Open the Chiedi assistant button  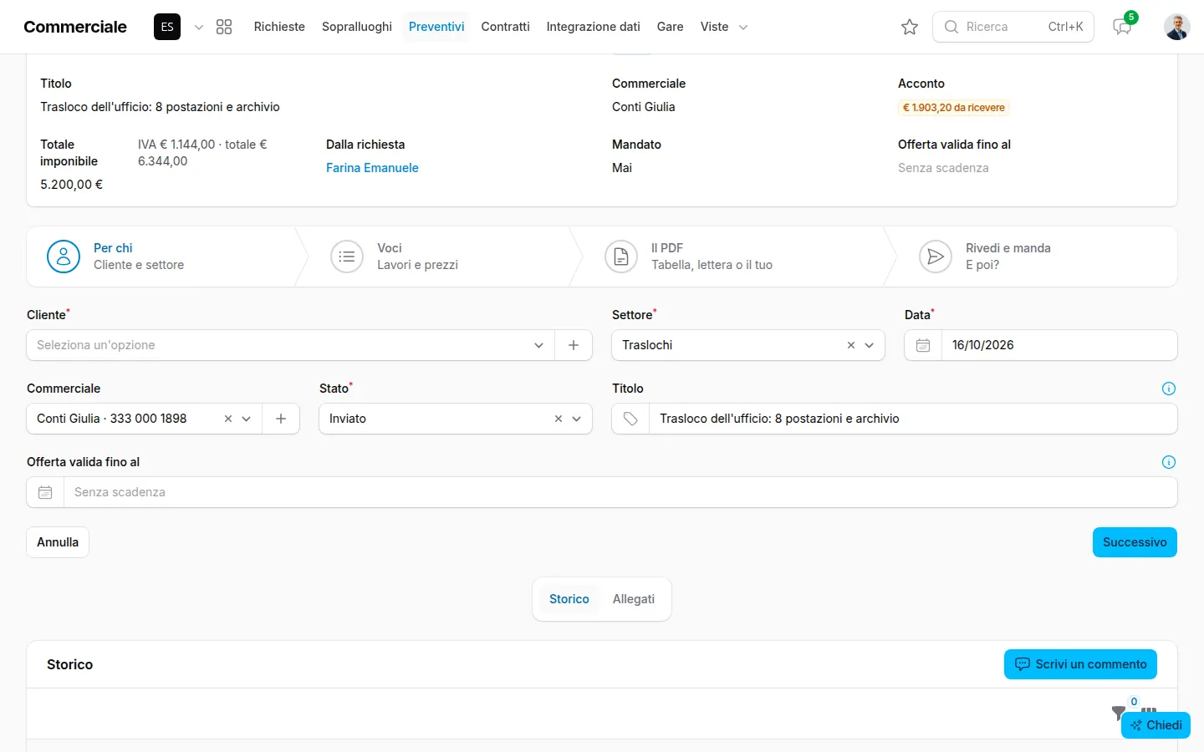point(1156,725)
